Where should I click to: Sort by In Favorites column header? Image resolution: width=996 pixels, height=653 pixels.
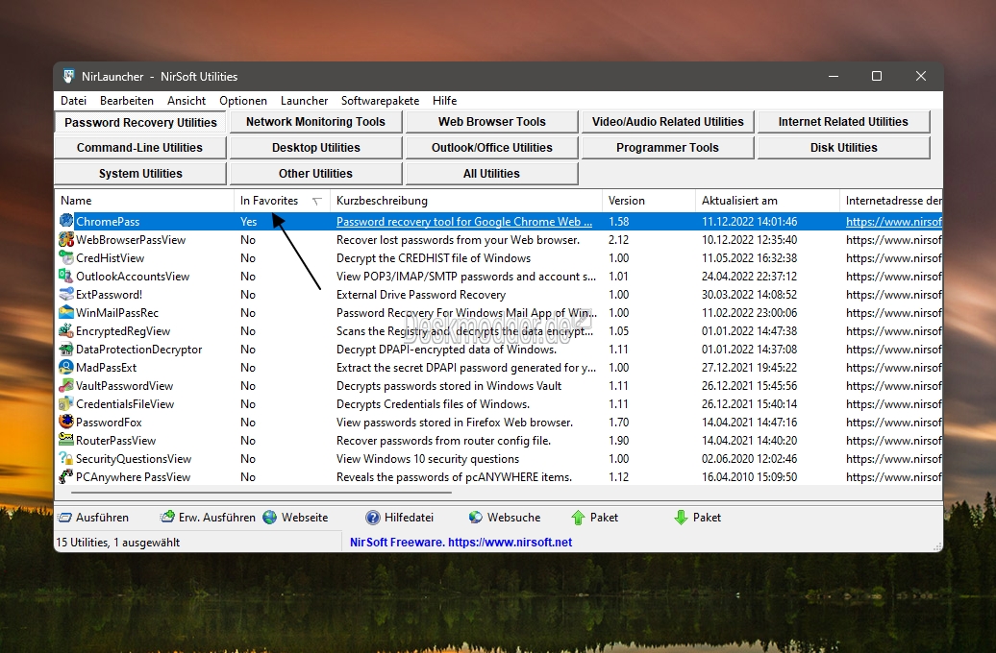tap(282, 201)
